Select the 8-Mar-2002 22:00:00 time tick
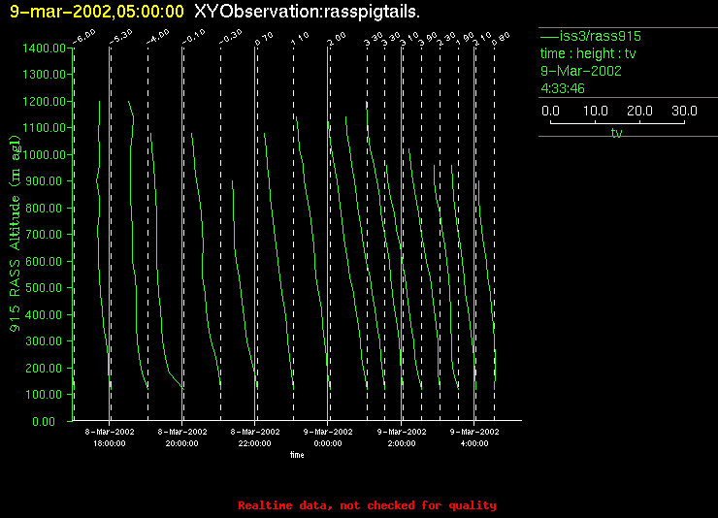The width and height of the screenshot is (718, 518). coord(255,437)
